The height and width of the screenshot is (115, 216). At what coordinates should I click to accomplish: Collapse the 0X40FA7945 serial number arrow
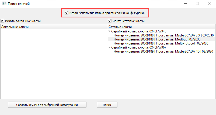tap(109, 31)
